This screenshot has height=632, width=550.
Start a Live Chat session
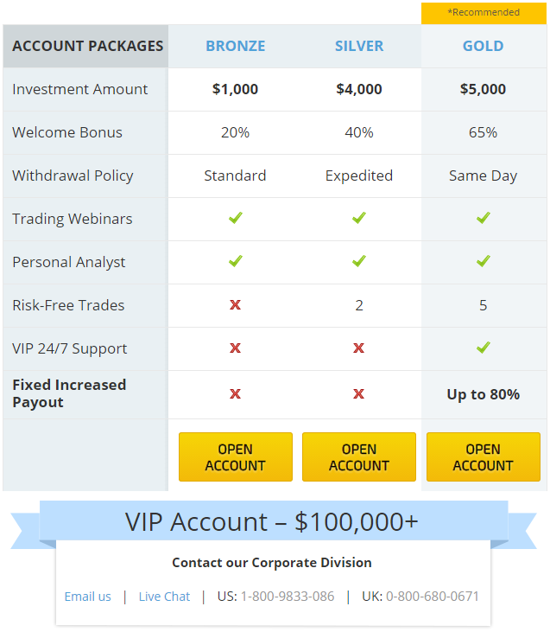(x=164, y=597)
